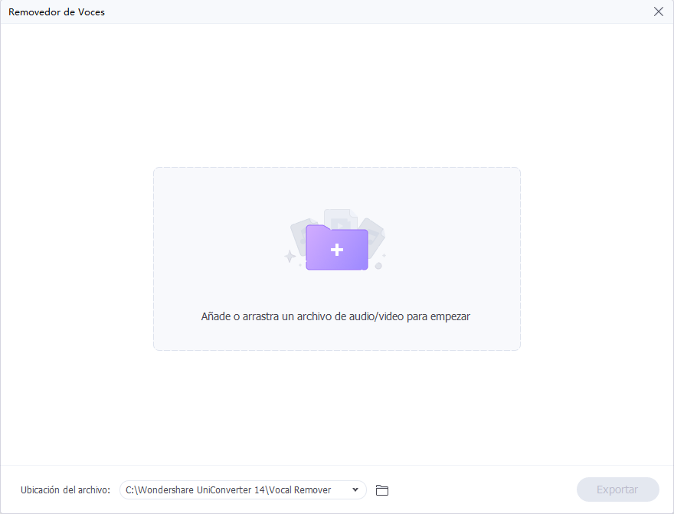Open the output folder browse icon
Viewport: 674px width, 514px height.
(x=382, y=490)
